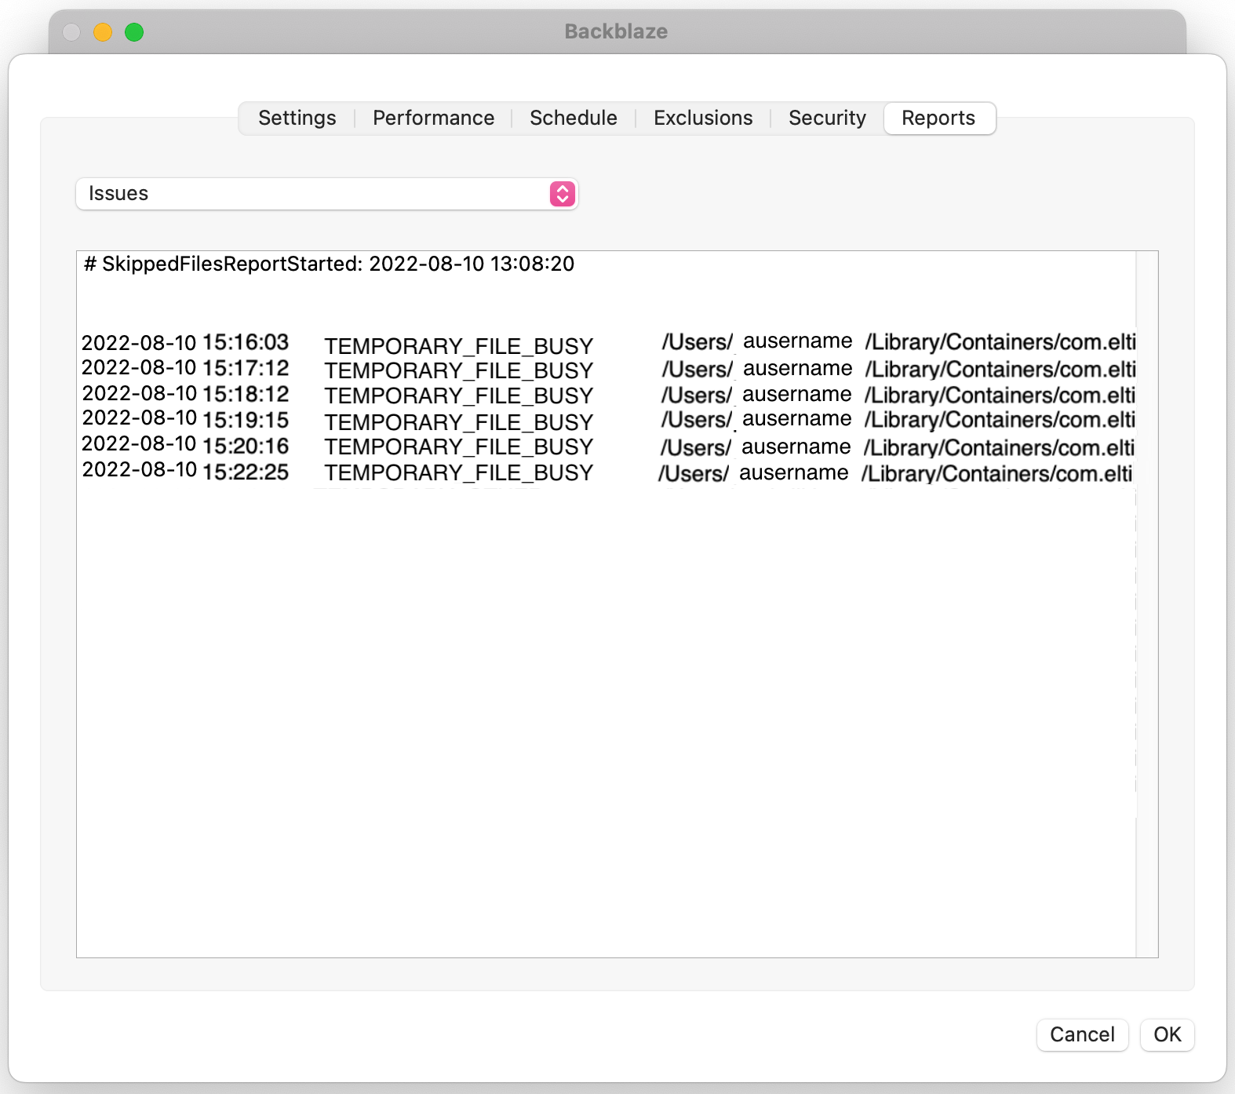Click TEMPORARY_FILE_BUSY in the 15:22:25 row
The width and height of the screenshot is (1235, 1094).
[459, 472]
